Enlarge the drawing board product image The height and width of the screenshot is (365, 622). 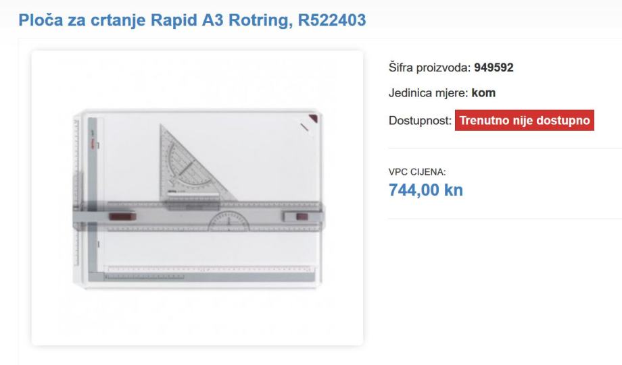[197, 198]
